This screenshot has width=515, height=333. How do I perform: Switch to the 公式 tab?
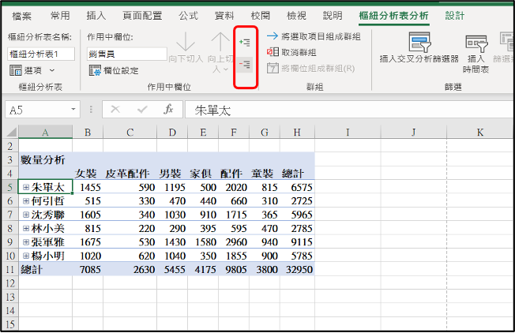pyautogui.click(x=188, y=16)
